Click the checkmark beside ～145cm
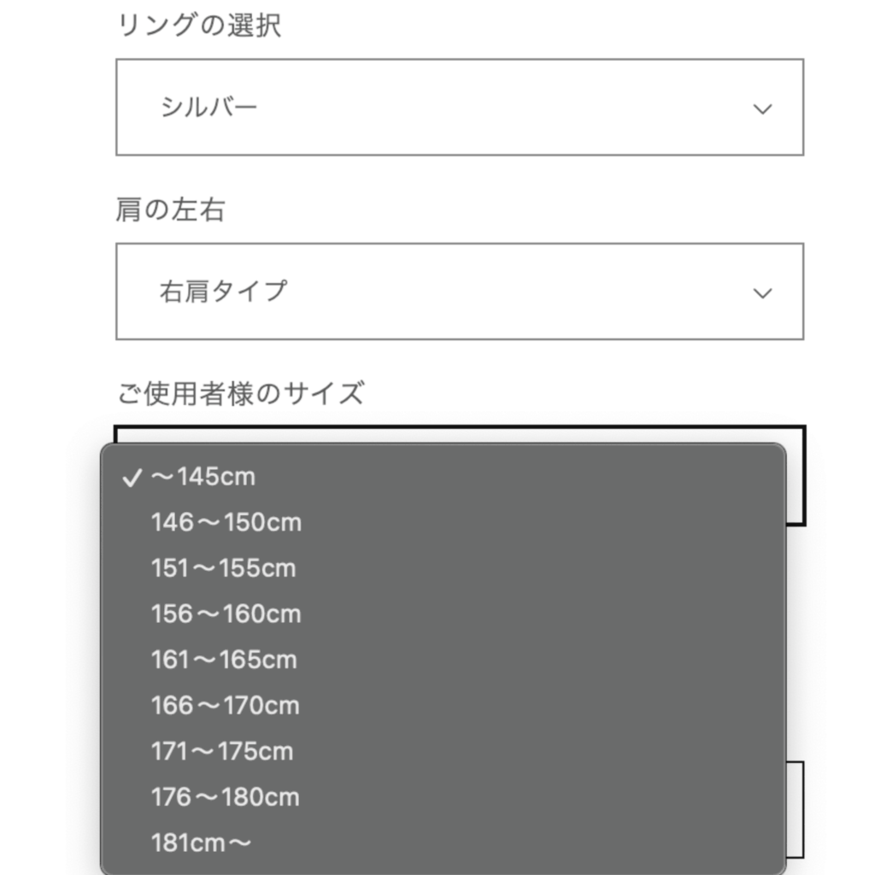Viewport: 875px width, 875px height. (x=132, y=478)
